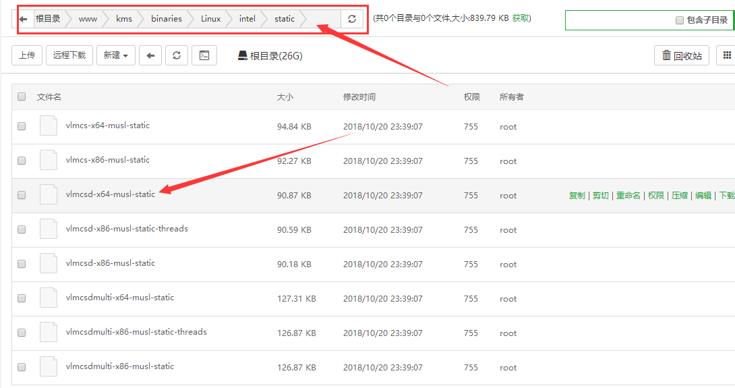The height and width of the screenshot is (388, 735).
Task: Check the box for vlmcsd-x86-musl-static-threads
Action: 22,229
